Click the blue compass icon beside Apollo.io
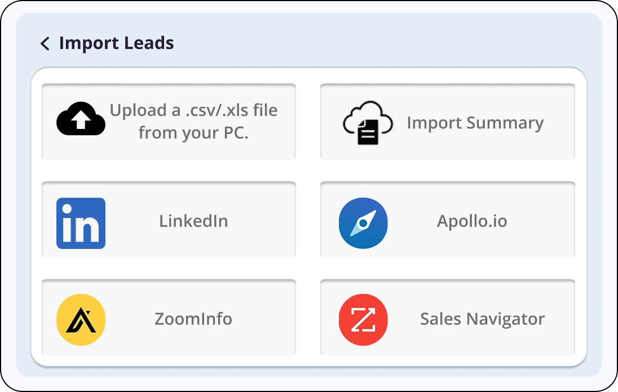This screenshot has height=392, width=618. [363, 223]
